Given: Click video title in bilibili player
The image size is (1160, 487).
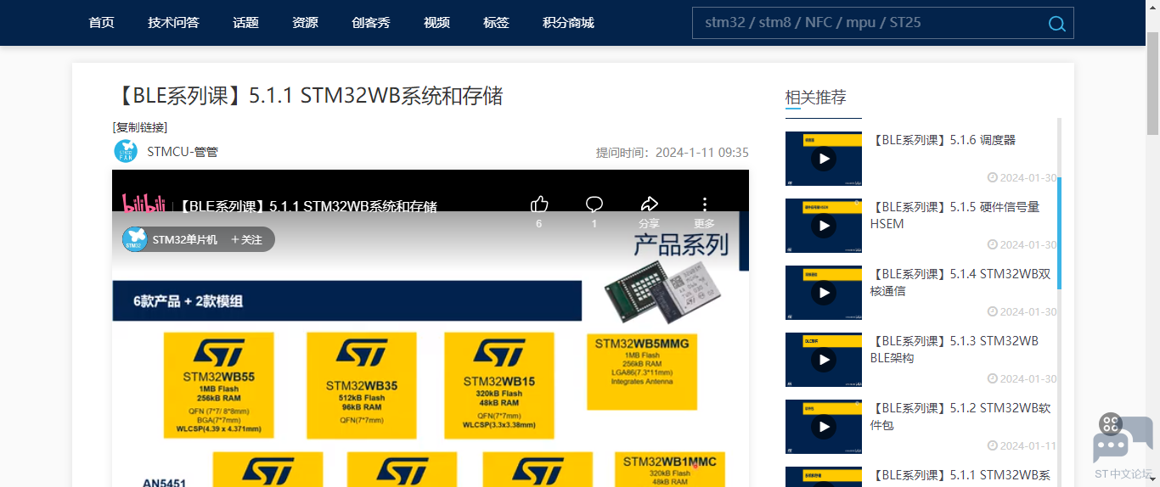Looking at the screenshot, I should (x=308, y=206).
